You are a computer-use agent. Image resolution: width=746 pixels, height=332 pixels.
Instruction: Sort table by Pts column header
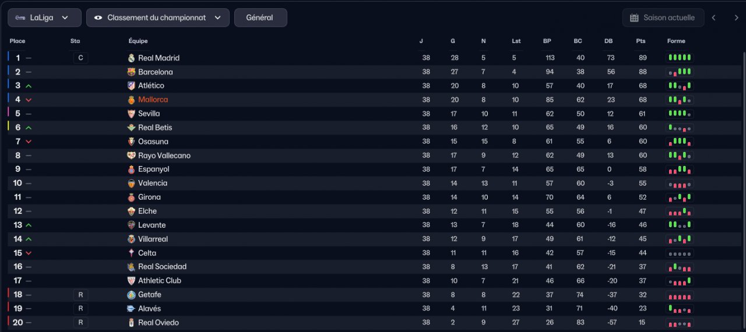click(641, 41)
